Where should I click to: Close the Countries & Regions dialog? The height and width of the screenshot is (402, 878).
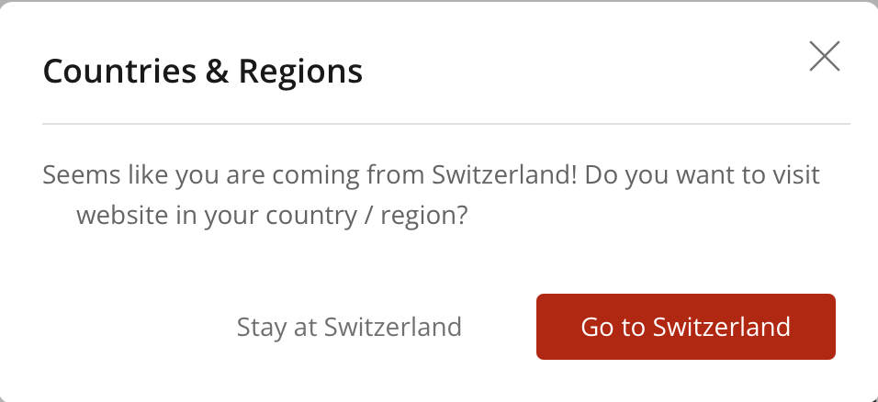pos(824,57)
